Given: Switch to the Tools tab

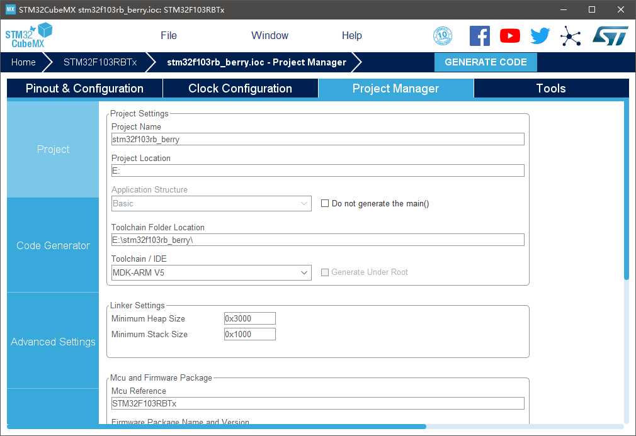Looking at the screenshot, I should click(551, 88).
